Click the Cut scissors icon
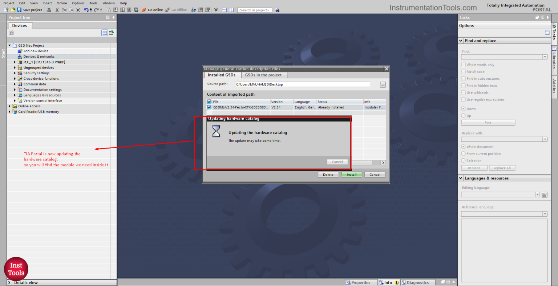Viewport: 558px width, 286px height. [57, 10]
